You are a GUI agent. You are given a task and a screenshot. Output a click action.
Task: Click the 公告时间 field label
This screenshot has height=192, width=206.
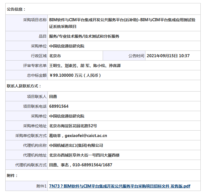point(136,56)
